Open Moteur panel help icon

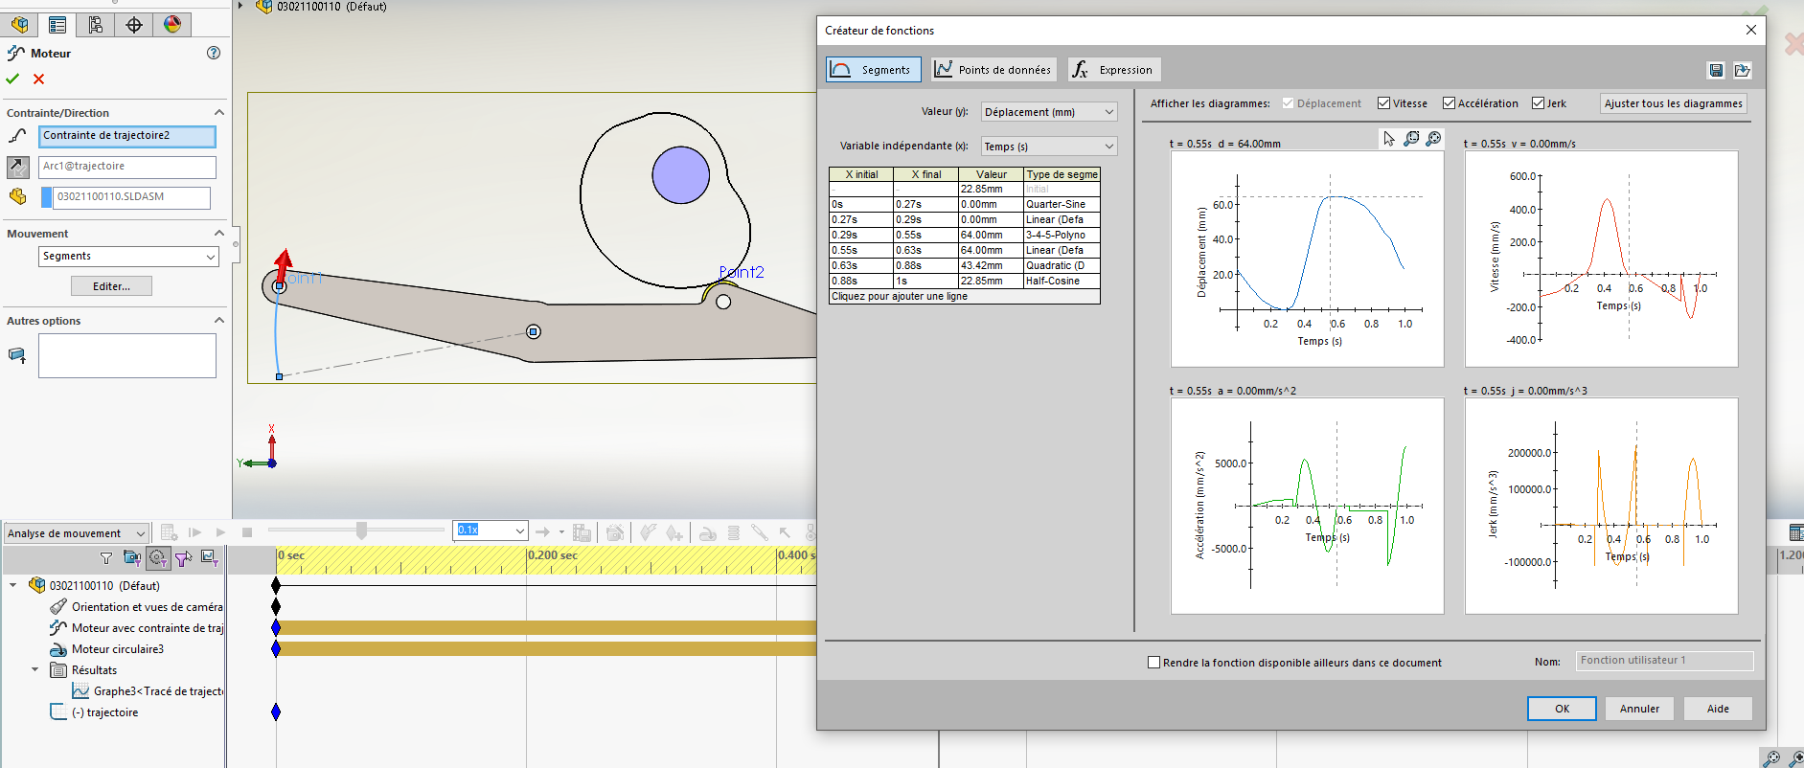pos(214,53)
